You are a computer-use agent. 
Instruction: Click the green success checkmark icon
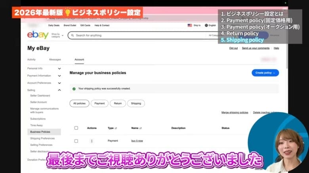tap(74, 89)
